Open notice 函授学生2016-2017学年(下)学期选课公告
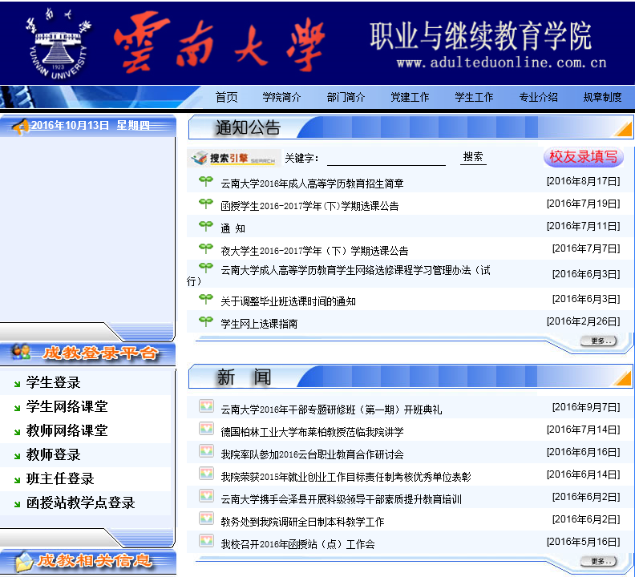Screen dimensions: 635x577 (x=309, y=206)
